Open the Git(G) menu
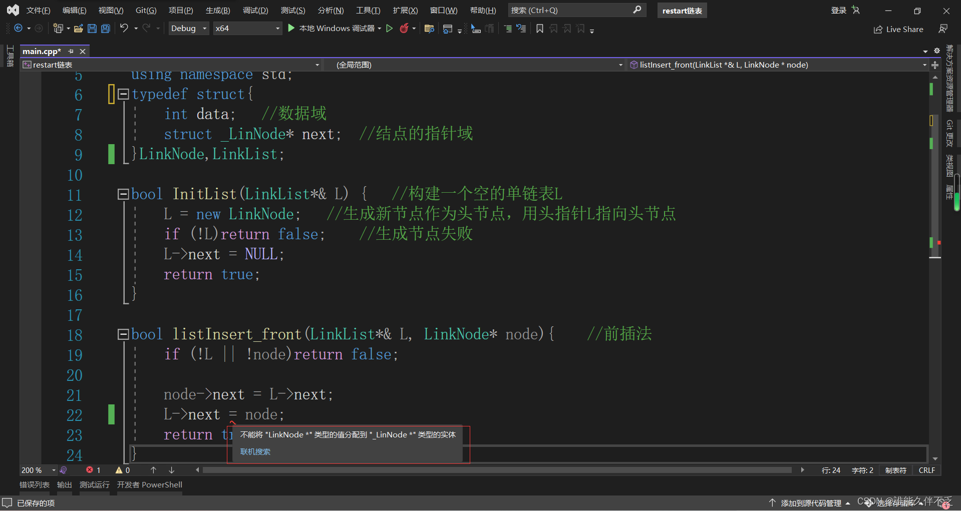Viewport: 961px width, 511px height. pos(146,11)
